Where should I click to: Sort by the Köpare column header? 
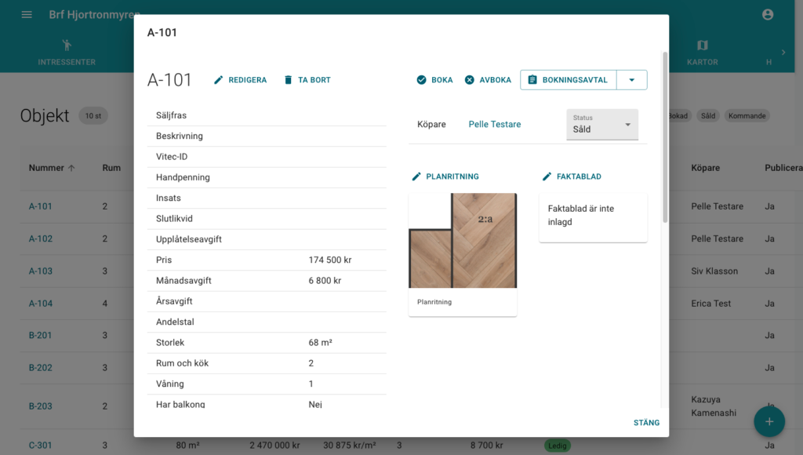coord(705,168)
